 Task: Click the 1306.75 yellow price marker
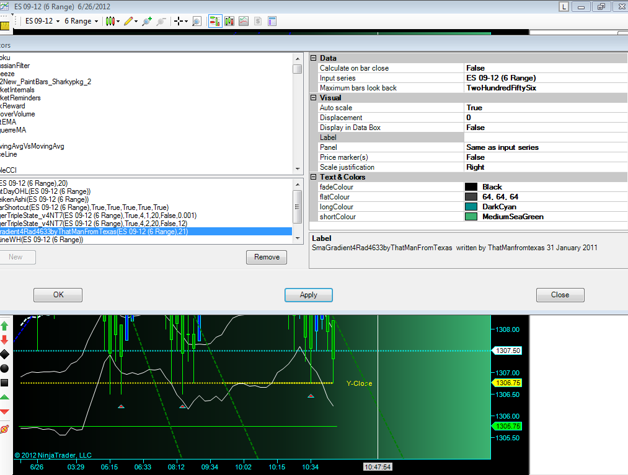click(x=508, y=383)
